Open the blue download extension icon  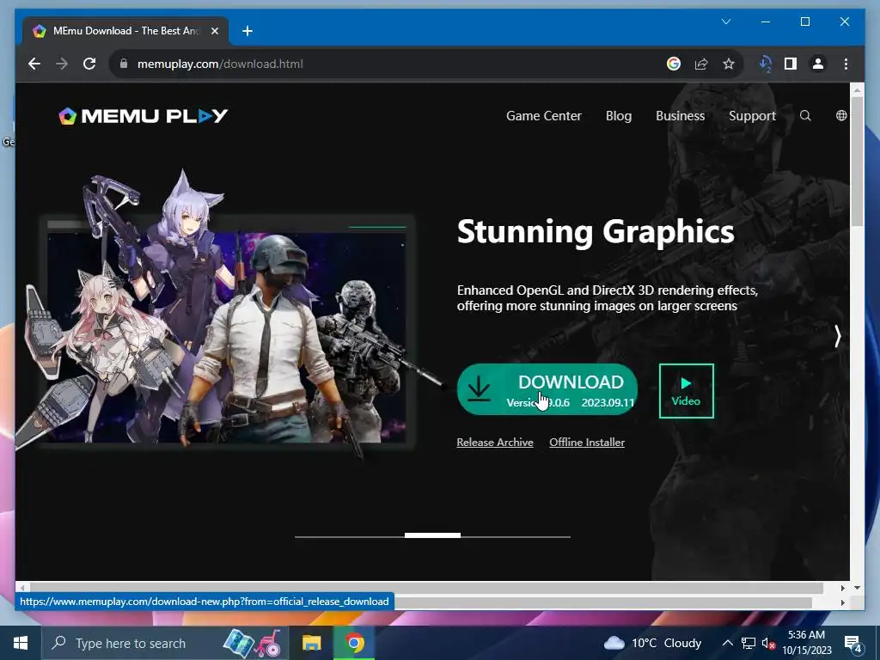click(x=765, y=64)
